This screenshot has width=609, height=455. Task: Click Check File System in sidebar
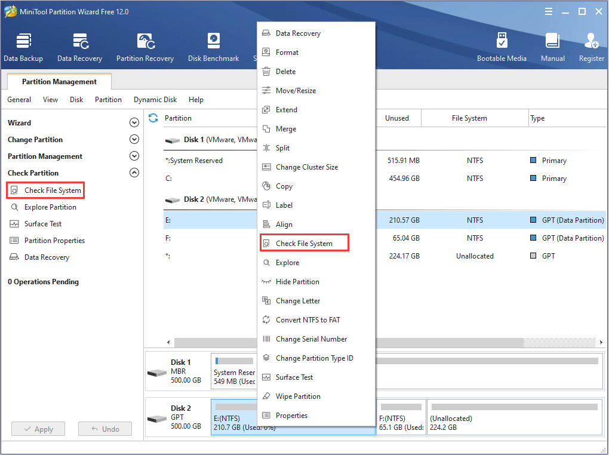(45, 190)
